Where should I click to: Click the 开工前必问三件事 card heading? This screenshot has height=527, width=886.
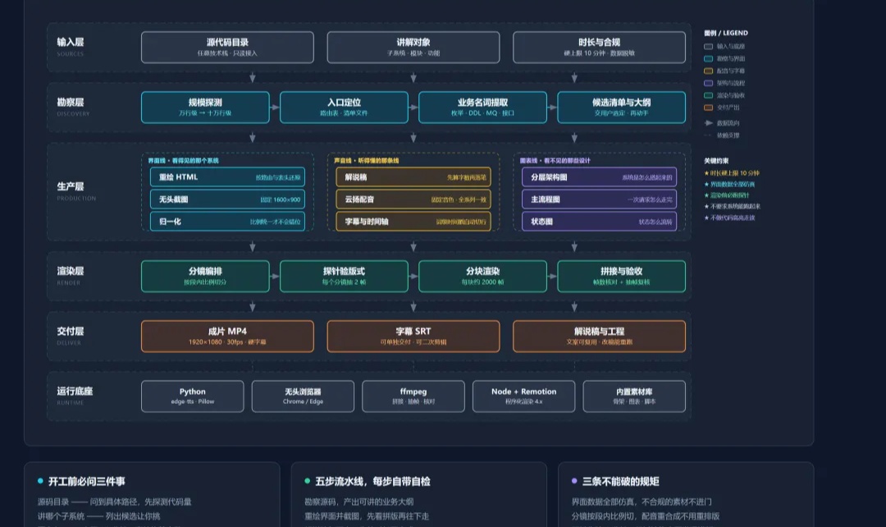pyautogui.click(x=86, y=481)
